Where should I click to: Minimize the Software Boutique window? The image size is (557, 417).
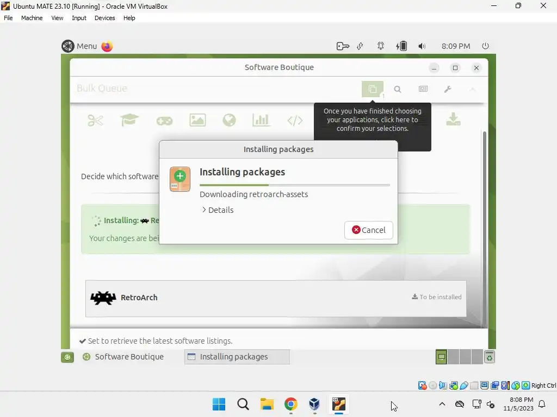point(434,68)
